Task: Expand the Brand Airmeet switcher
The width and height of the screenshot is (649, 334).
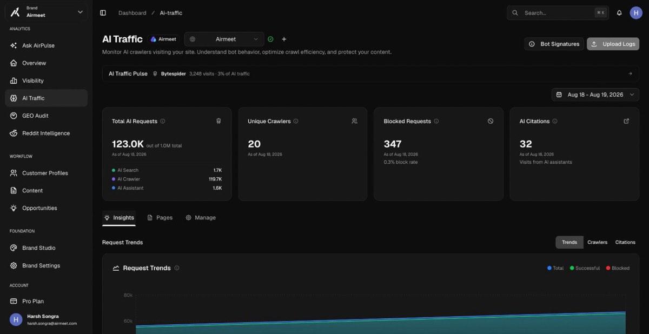Action: 46,12
